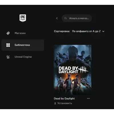Install Dead by Daylight via Установить
Viewport: 114px width, 114px height.
[63, 103]
